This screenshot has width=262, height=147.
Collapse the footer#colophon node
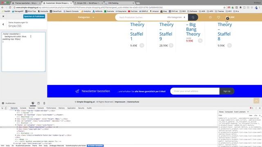(16, 125)
